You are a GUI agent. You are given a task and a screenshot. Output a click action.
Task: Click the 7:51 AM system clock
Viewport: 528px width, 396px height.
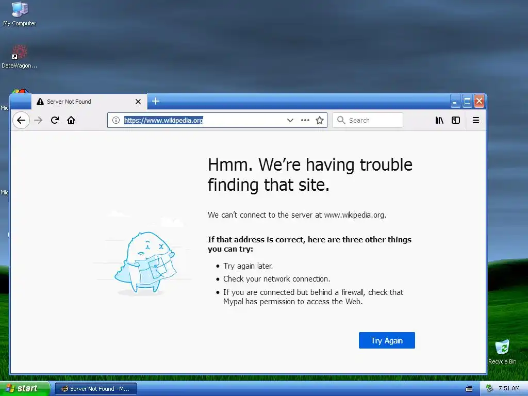click(509, 388)
